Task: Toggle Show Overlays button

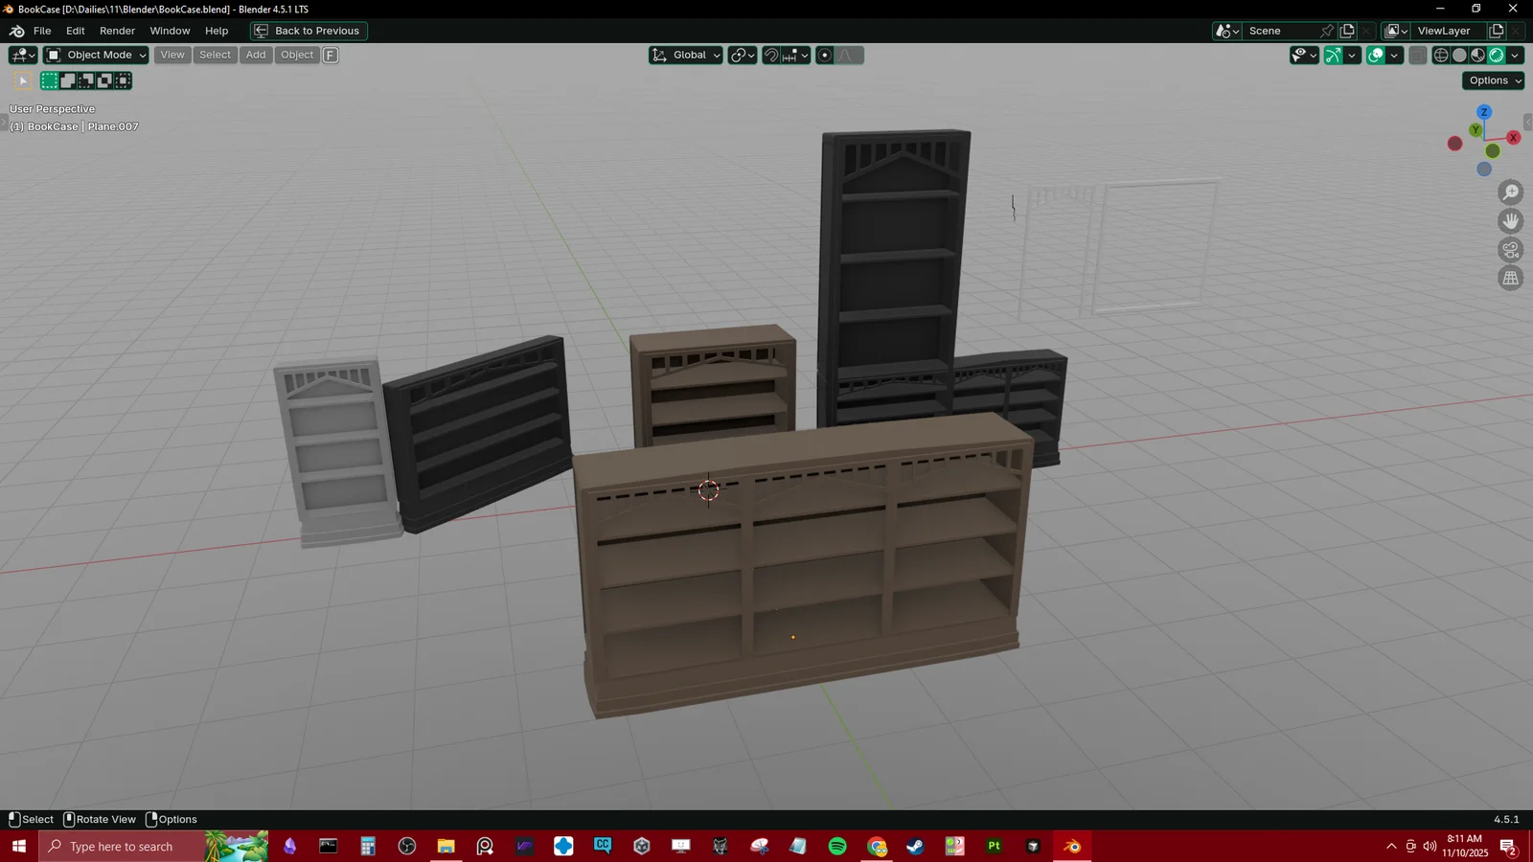Action: click(1376, 56)
